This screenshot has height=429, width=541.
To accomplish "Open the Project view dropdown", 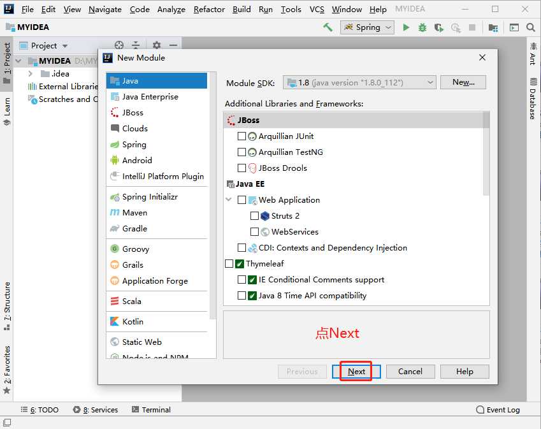I will click(x=44, y=45).
